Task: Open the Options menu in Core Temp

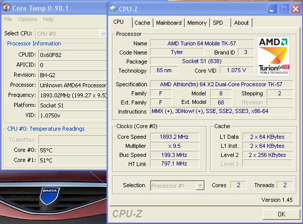Action: (x=28, y=19)
